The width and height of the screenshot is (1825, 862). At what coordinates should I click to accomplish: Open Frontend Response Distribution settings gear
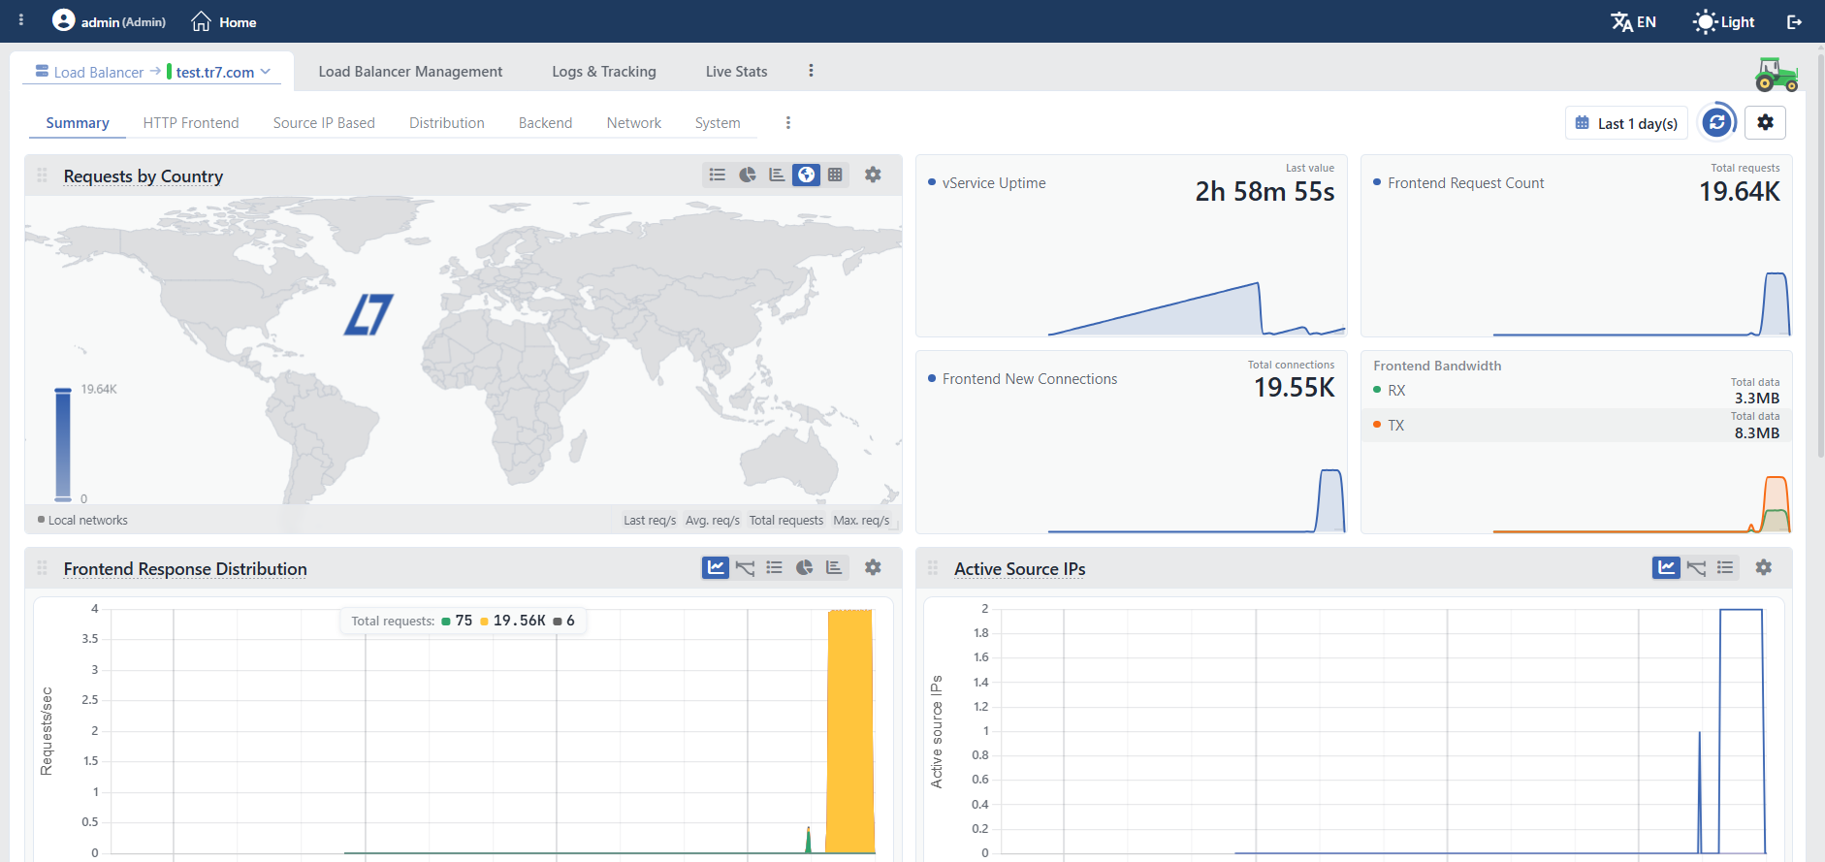pyautogui.click(x=873, y=567)
